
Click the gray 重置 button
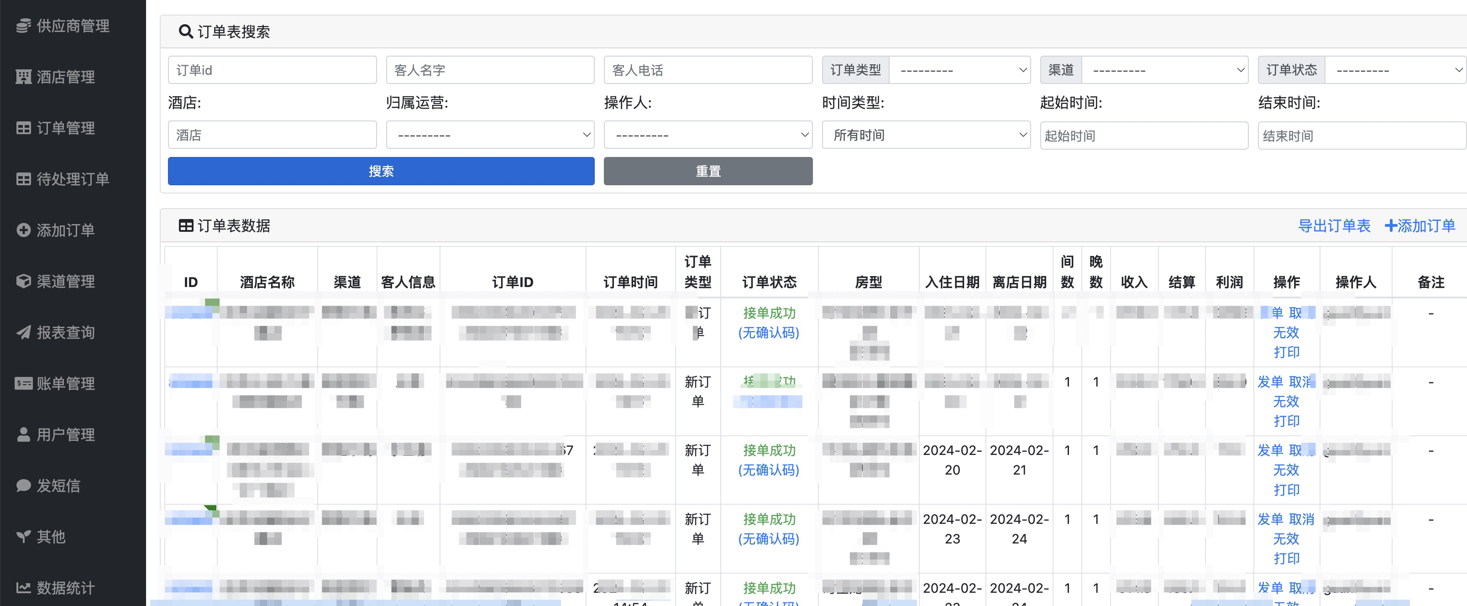click(x=708, y=172)
